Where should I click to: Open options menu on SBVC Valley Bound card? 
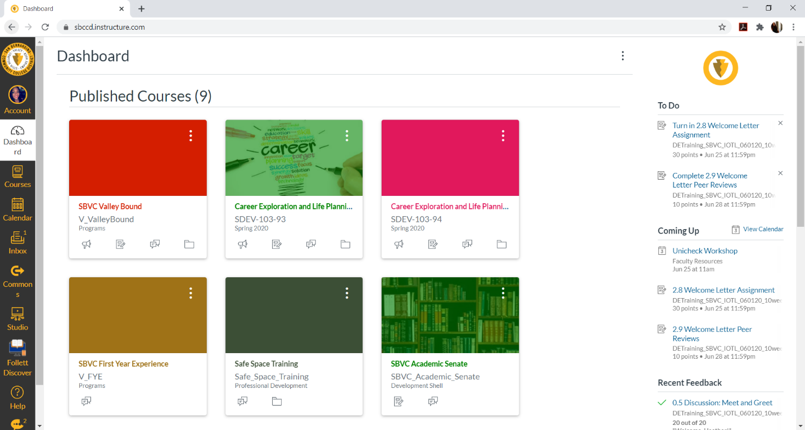[191, 135]
